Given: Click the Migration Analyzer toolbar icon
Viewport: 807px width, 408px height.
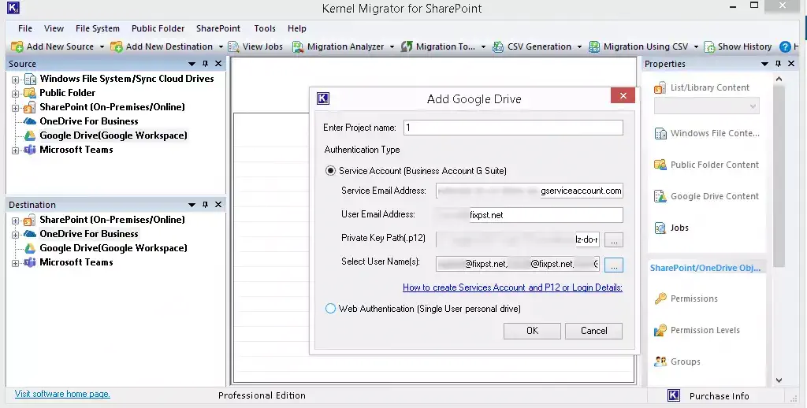Looking at the screenshot, I should (298, 46).
